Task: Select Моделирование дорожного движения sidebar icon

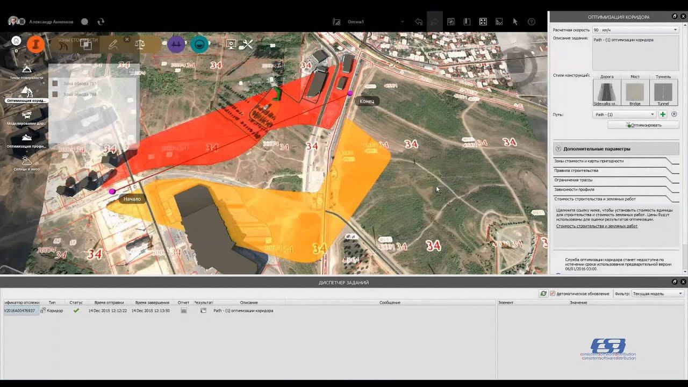Action: click(26, 117)
